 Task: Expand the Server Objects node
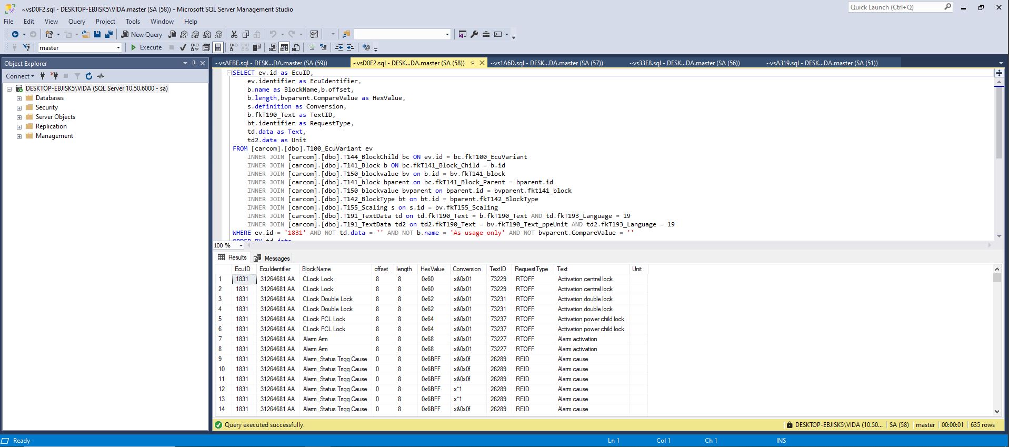tap(19, 117)
